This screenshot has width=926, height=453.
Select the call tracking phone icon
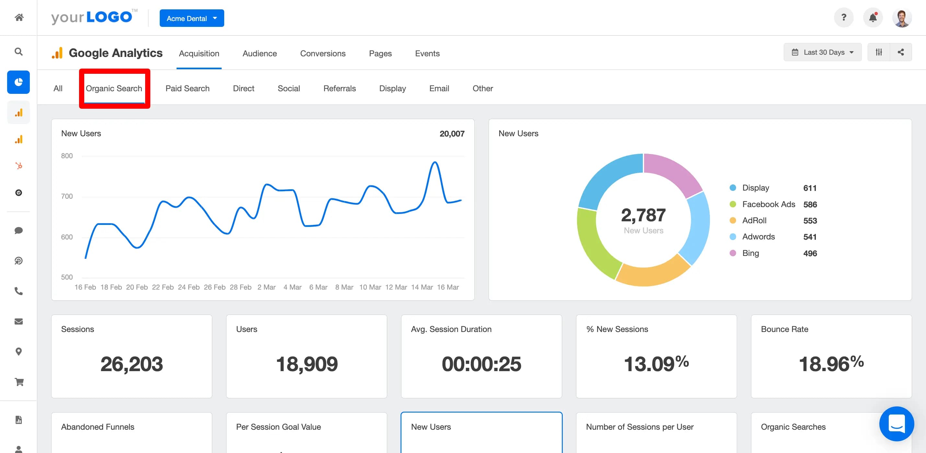point(18,291)
